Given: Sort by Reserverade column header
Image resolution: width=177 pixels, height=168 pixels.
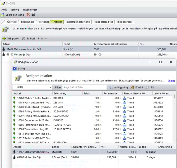Looking at the screenshot, I should (x=112, y=93).
